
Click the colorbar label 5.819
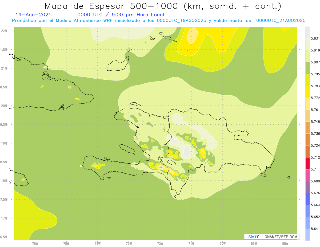click(x=315, y=50)
